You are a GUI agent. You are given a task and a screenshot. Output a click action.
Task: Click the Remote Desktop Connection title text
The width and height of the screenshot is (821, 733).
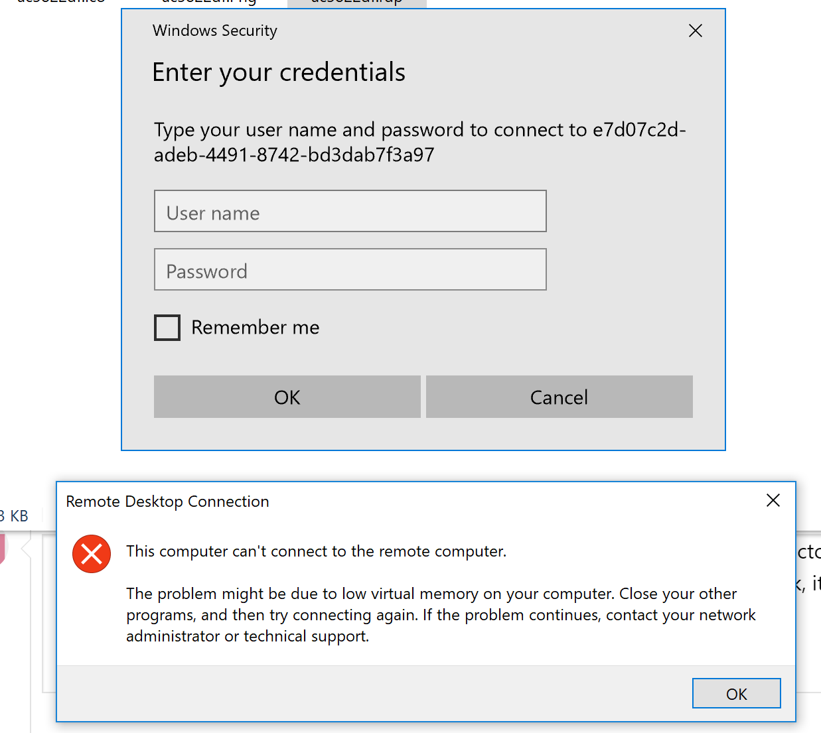[167, 501]
